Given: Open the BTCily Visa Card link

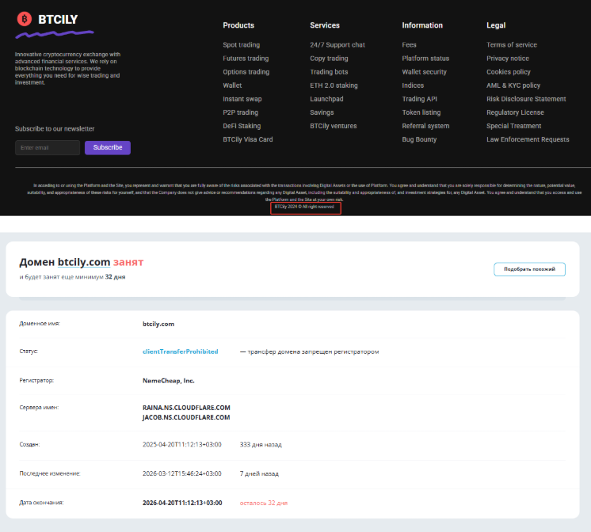Looking at the screenshot, I should [247, 139].
